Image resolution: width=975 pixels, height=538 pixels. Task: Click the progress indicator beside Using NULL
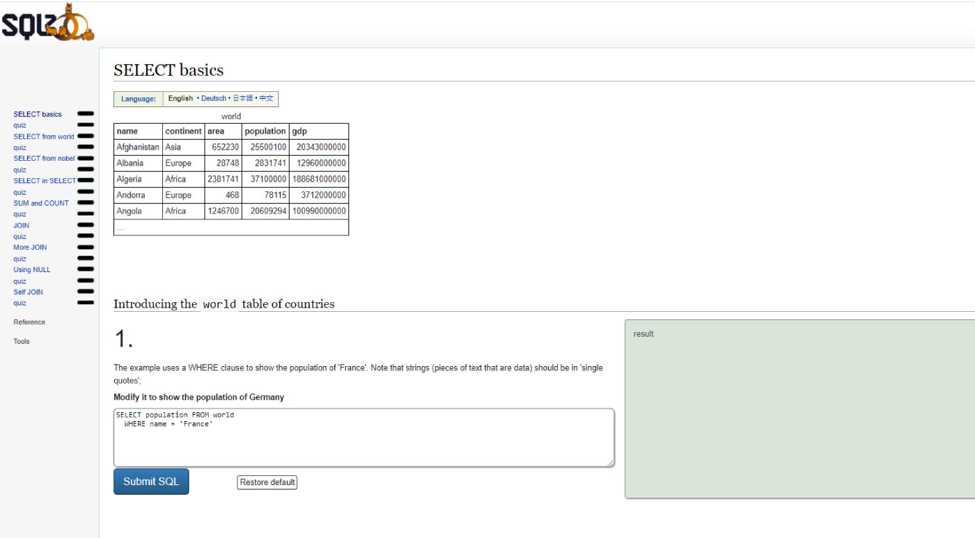85,269
